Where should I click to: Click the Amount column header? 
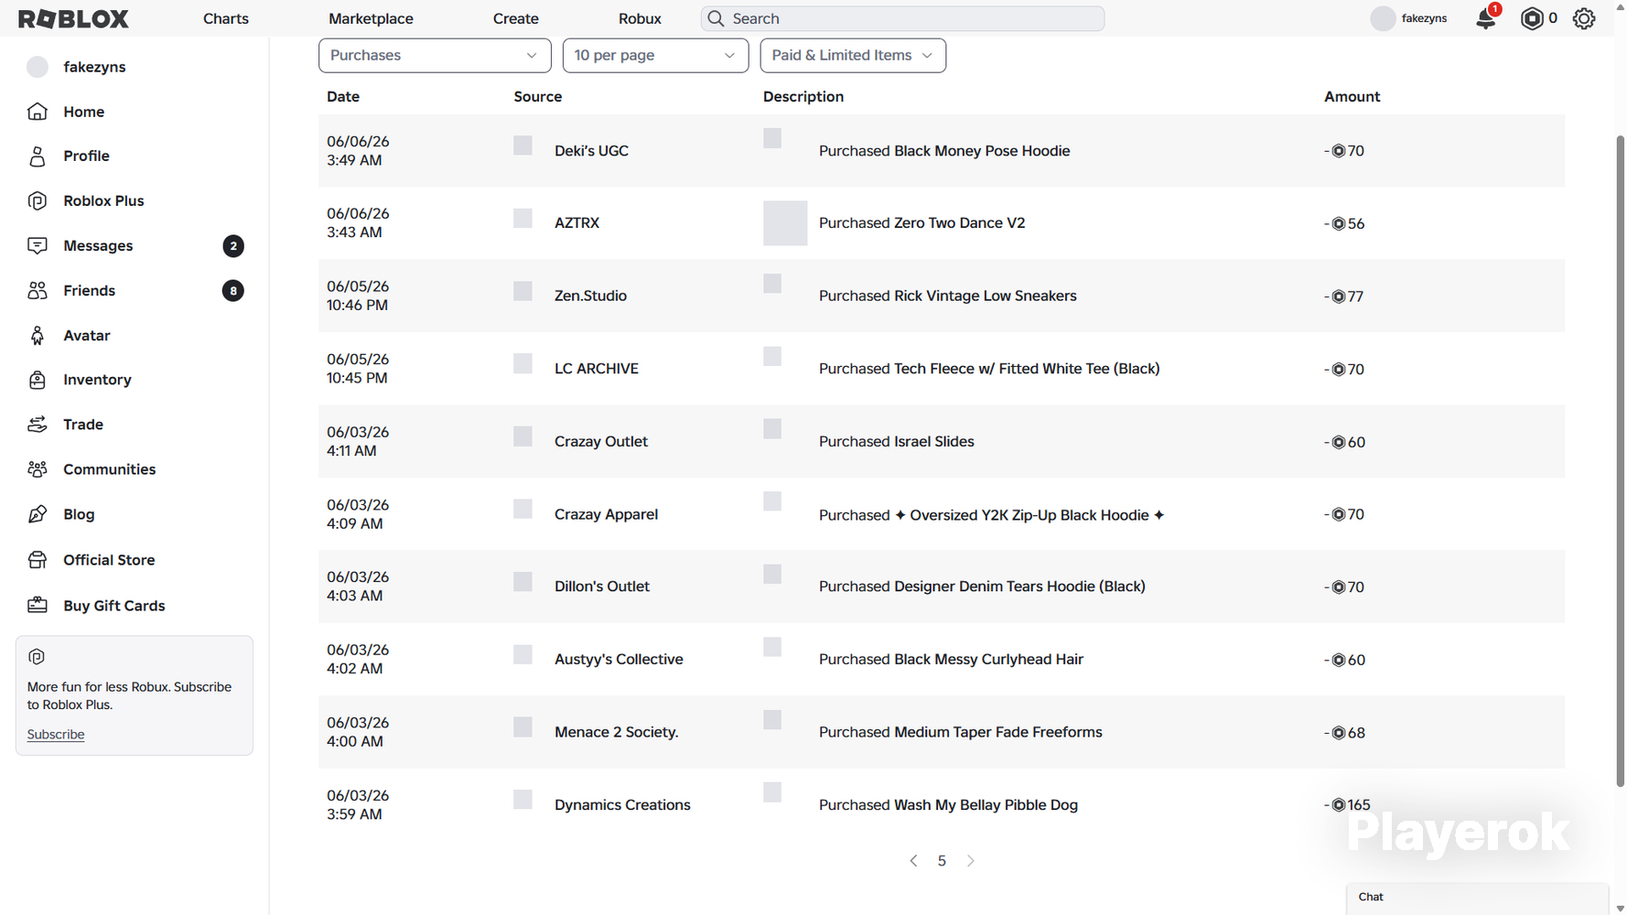pyautogui.click(x=1352, y=97)
